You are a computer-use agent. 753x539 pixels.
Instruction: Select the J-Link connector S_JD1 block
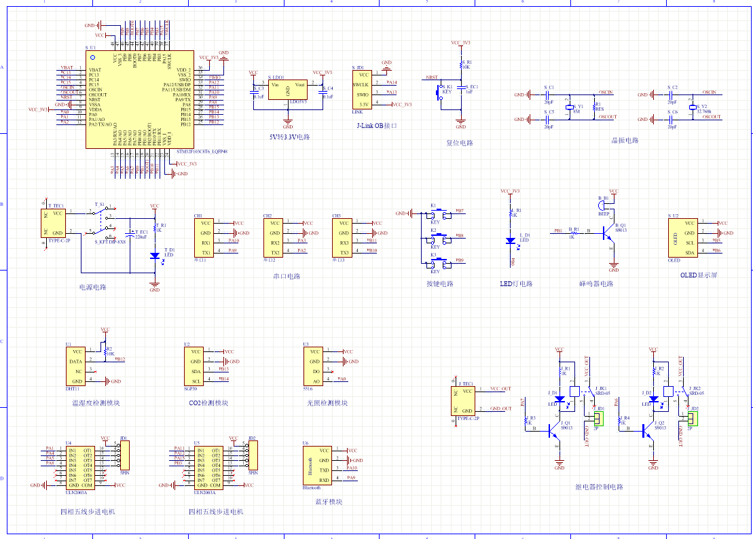tap(362, 90)
